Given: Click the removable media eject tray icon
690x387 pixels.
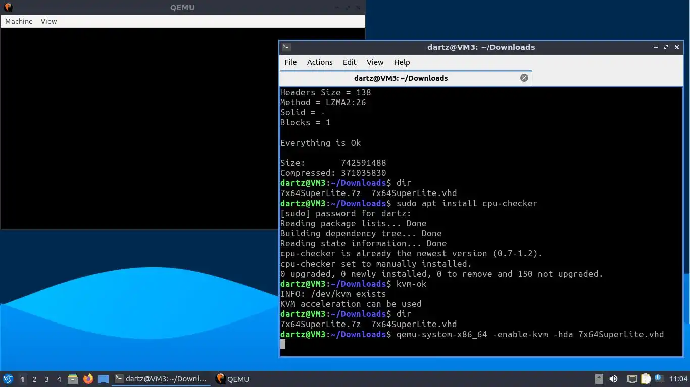Looking at the screenshot, I should [x=599, y=379].
